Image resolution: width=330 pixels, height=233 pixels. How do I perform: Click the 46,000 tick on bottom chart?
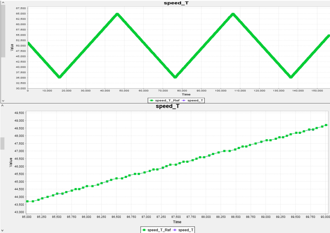[x=19, y=167]
